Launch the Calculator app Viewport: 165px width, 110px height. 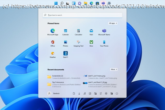point(78,32)
